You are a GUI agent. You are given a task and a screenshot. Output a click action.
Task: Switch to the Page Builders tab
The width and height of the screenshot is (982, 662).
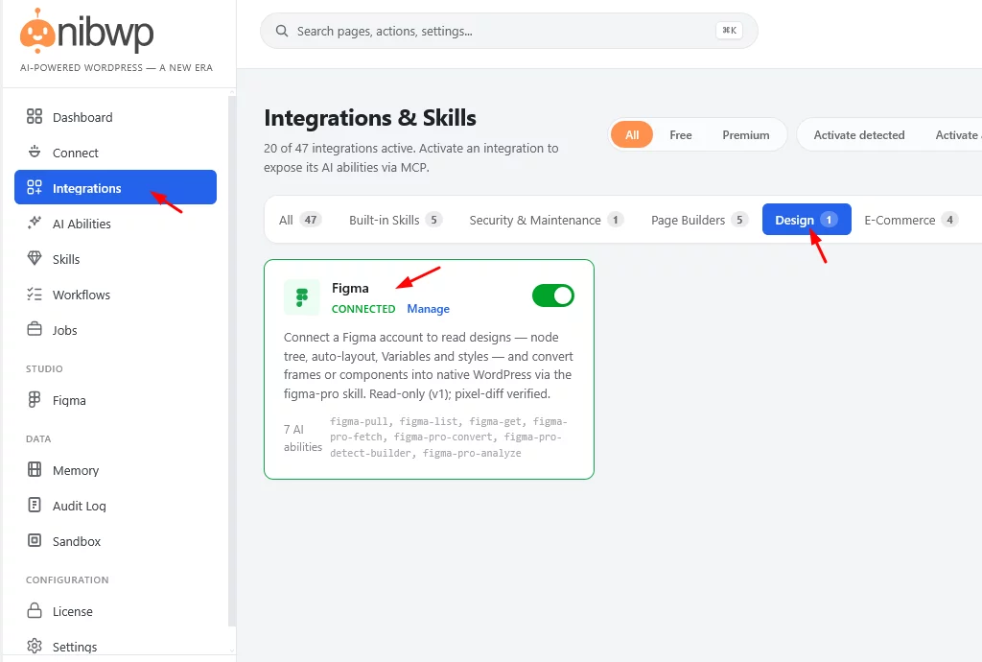[x=699, y=220]
